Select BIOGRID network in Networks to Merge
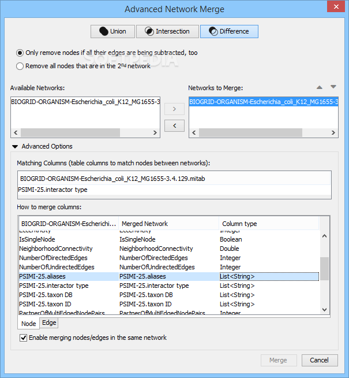Screen dimensions: 349x378 (264, 102)
